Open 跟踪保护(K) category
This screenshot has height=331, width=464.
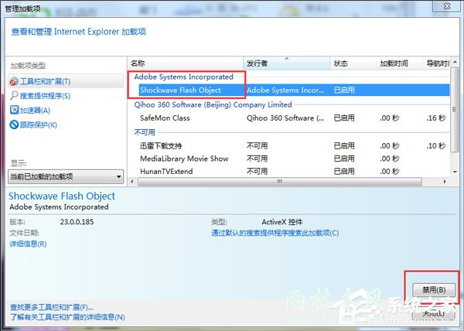[x=39, y=125]
